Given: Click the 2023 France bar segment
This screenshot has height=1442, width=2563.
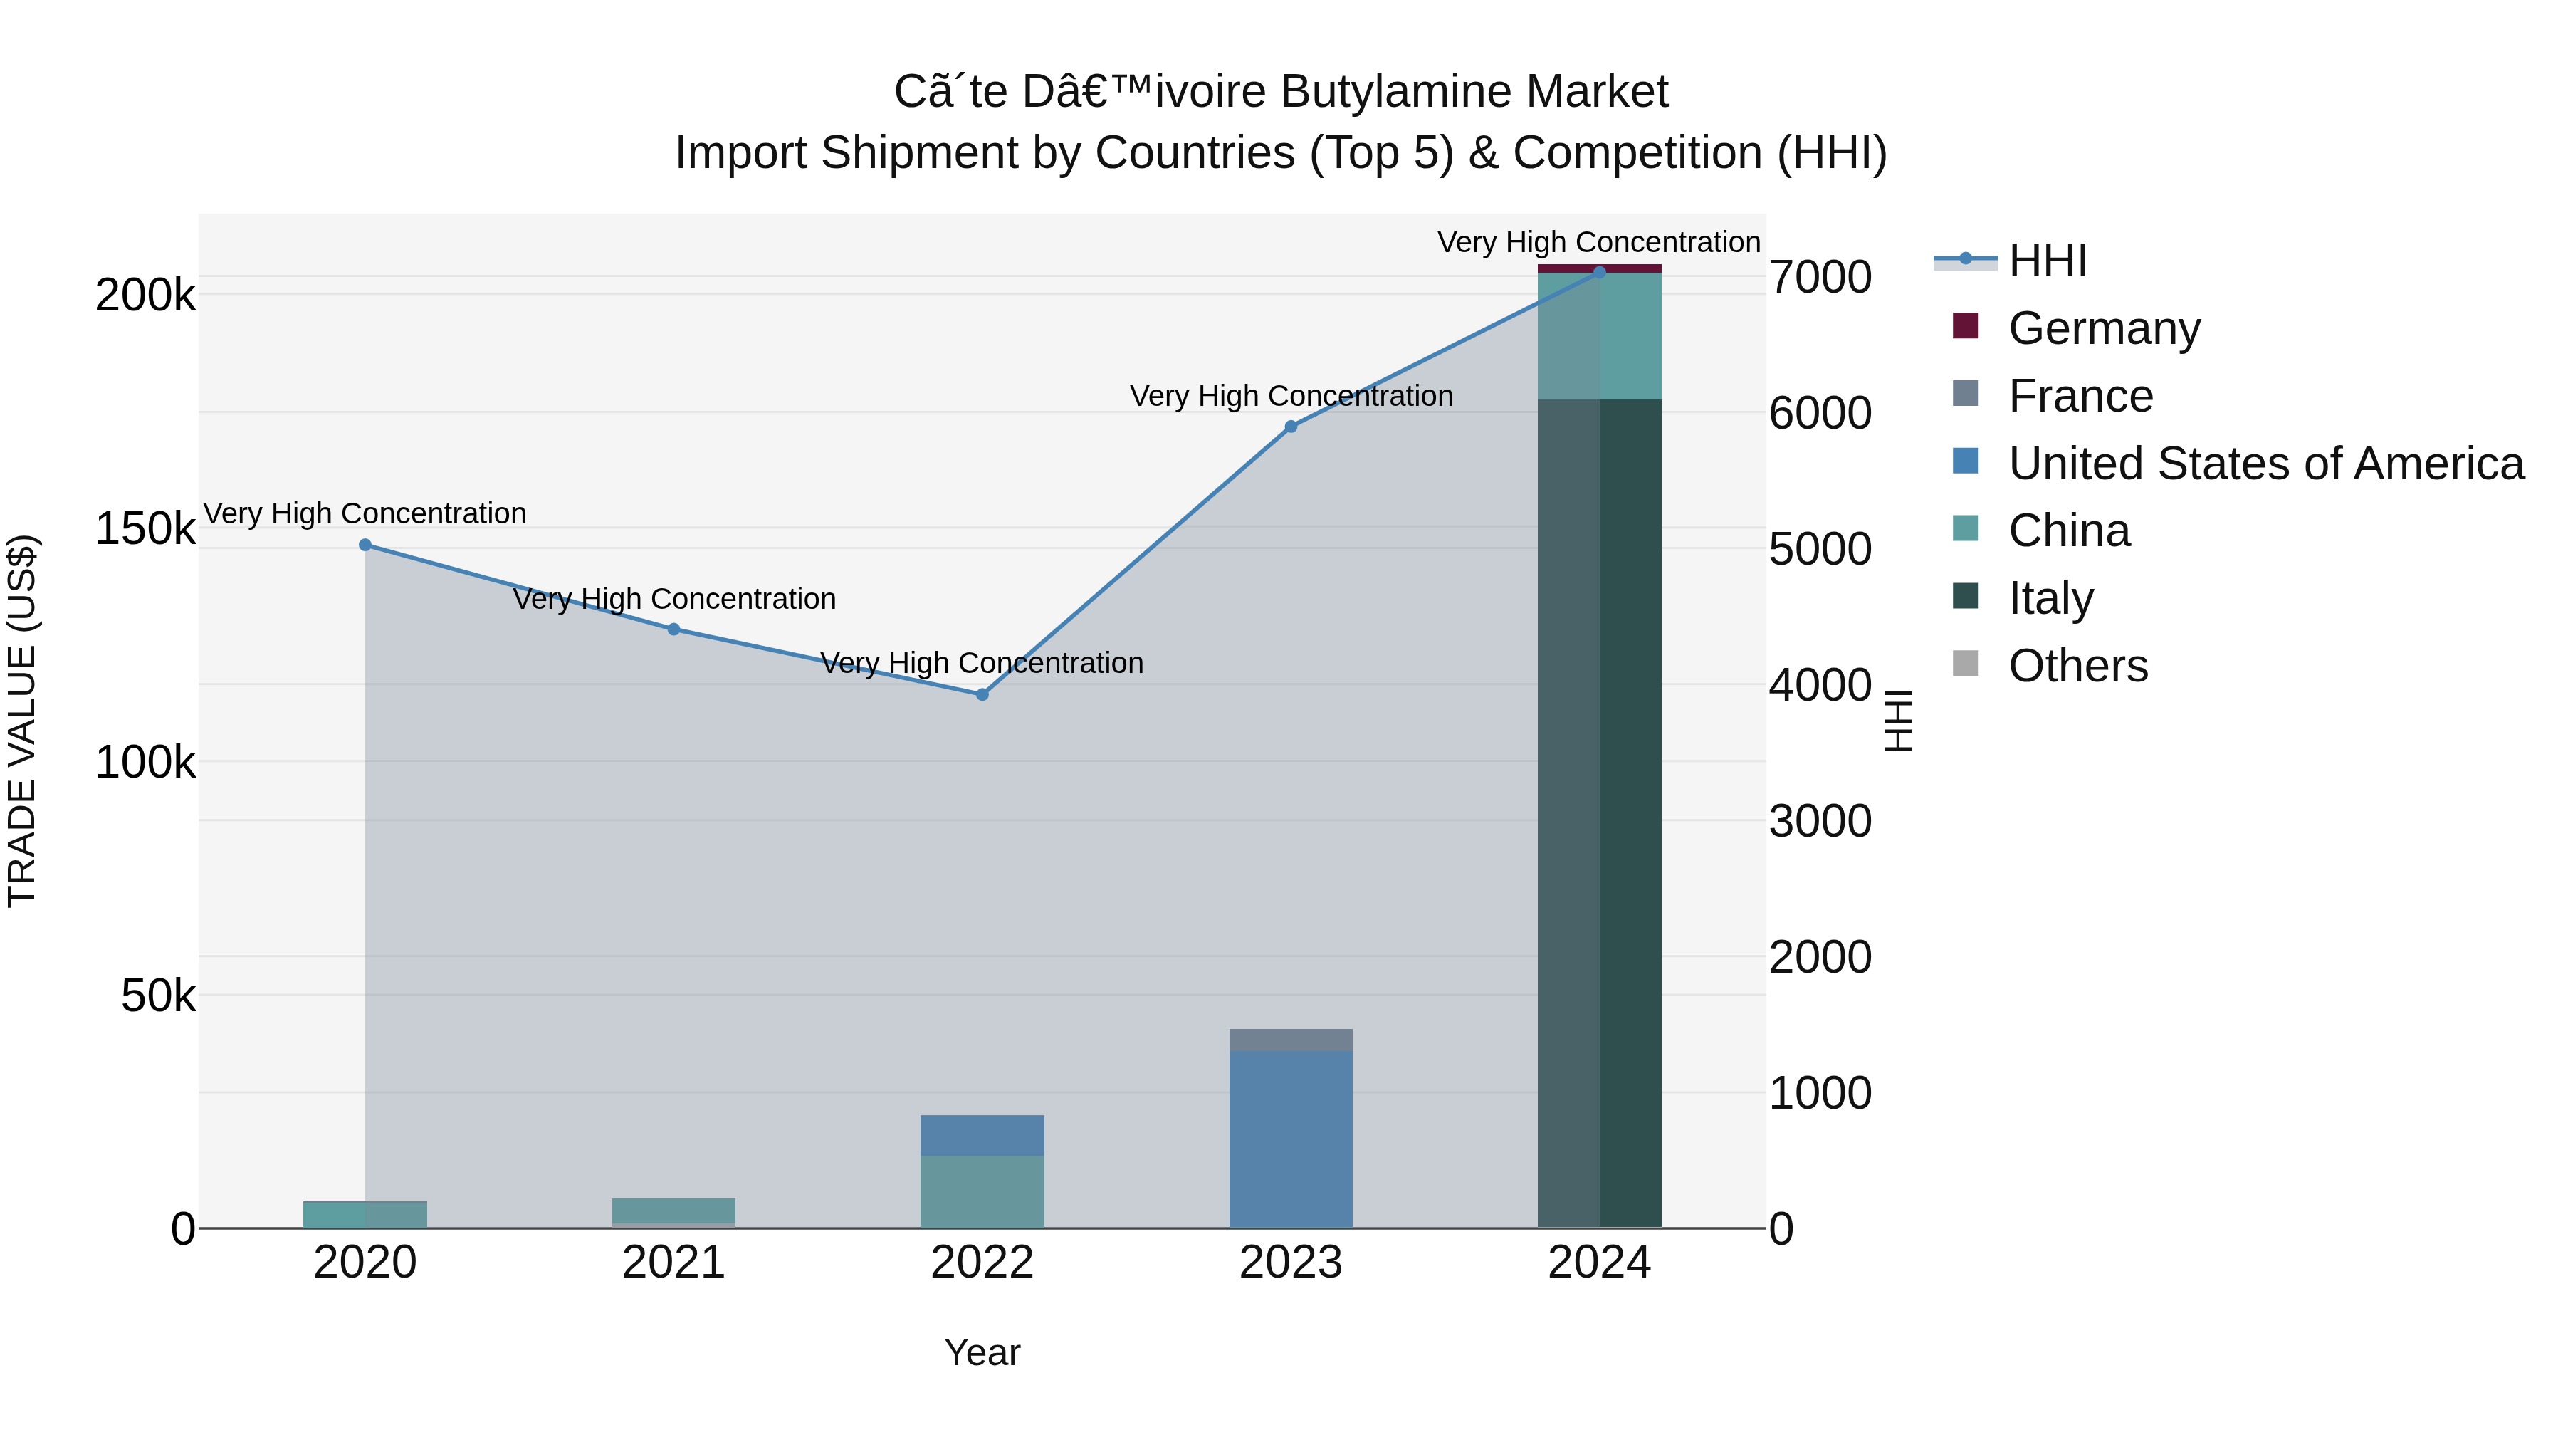Looking at the screenshot, I should point(1291,1040).
